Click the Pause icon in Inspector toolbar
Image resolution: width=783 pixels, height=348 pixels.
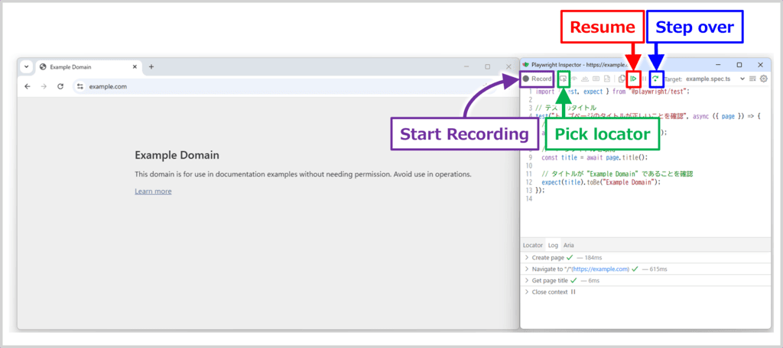click(644, 79)
